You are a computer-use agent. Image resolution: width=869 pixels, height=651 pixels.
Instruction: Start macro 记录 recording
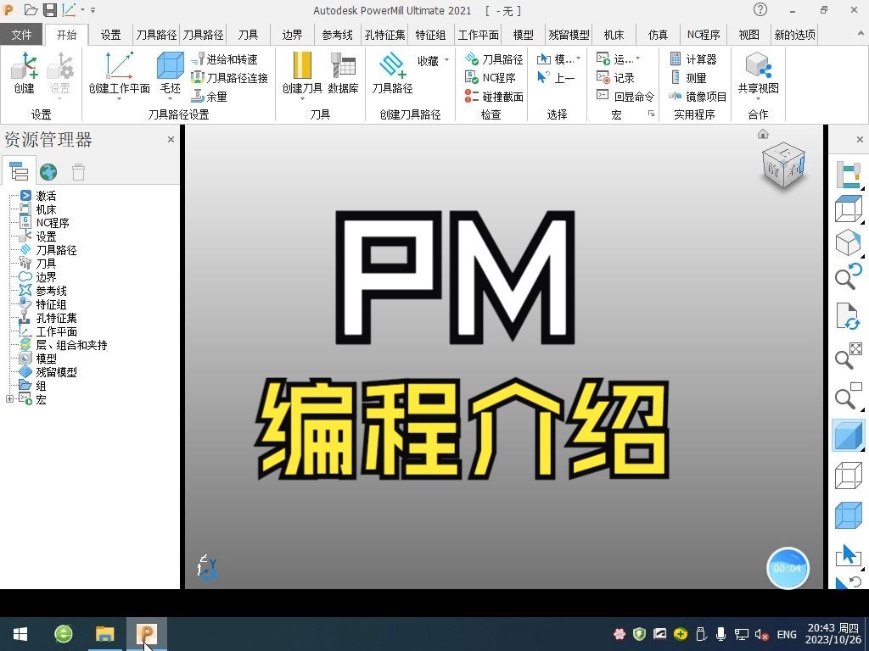click(616, 78)
